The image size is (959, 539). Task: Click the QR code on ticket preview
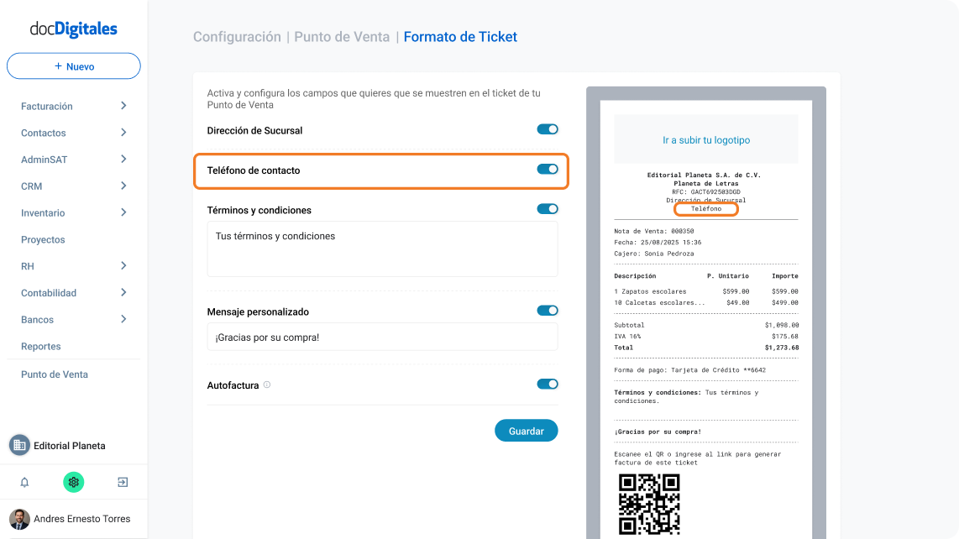[649, 504]
